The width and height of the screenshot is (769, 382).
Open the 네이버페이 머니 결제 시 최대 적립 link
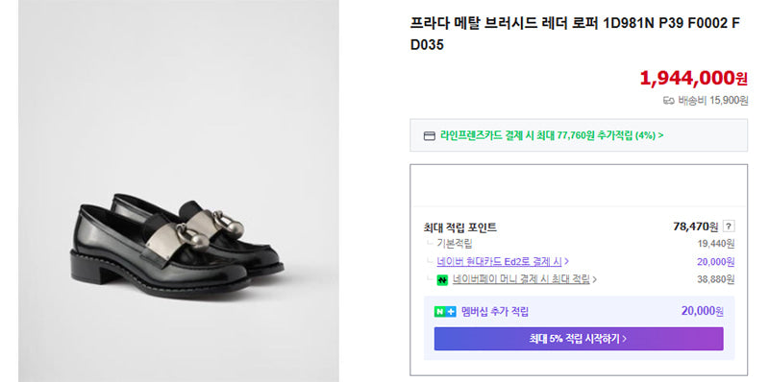click(521, 279)
